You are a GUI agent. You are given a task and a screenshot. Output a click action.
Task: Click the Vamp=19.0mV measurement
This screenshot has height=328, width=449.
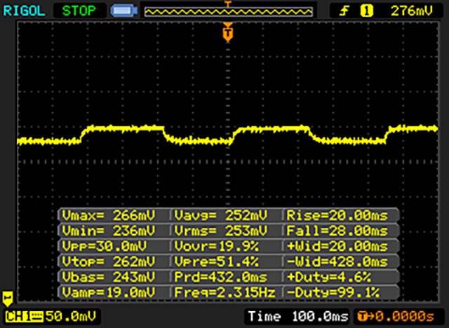click(x=109, y=292)
